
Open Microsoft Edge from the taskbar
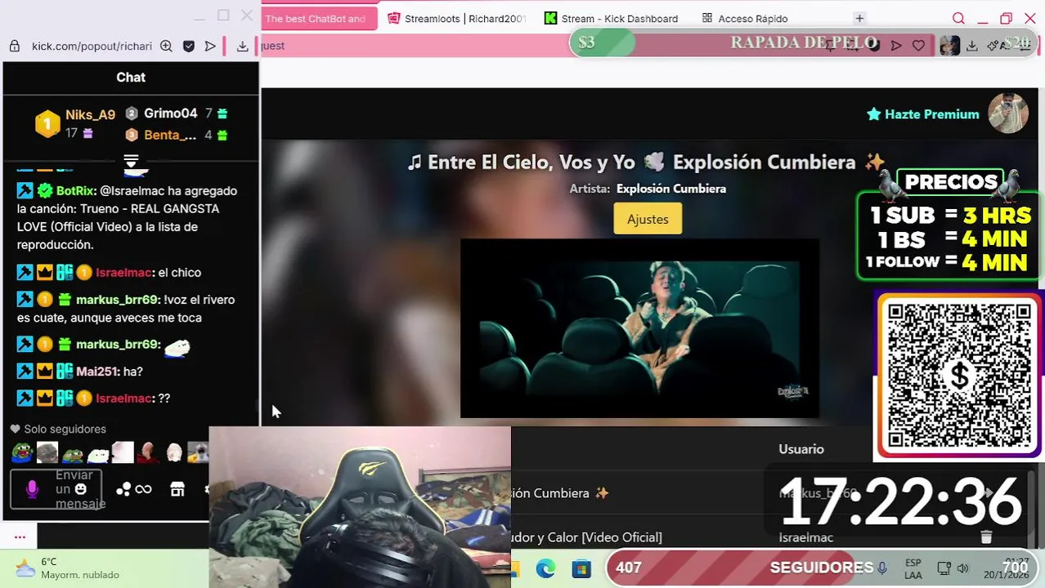[x=545, y=568]
